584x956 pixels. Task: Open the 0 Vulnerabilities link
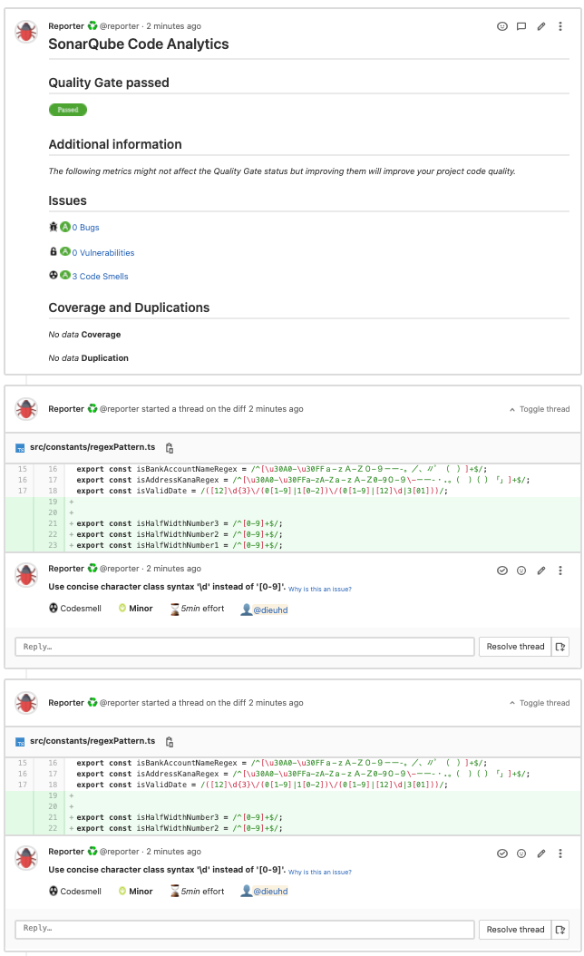pos(103,252)
